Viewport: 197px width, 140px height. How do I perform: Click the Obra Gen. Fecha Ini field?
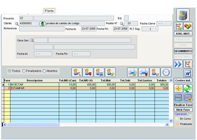43,54
